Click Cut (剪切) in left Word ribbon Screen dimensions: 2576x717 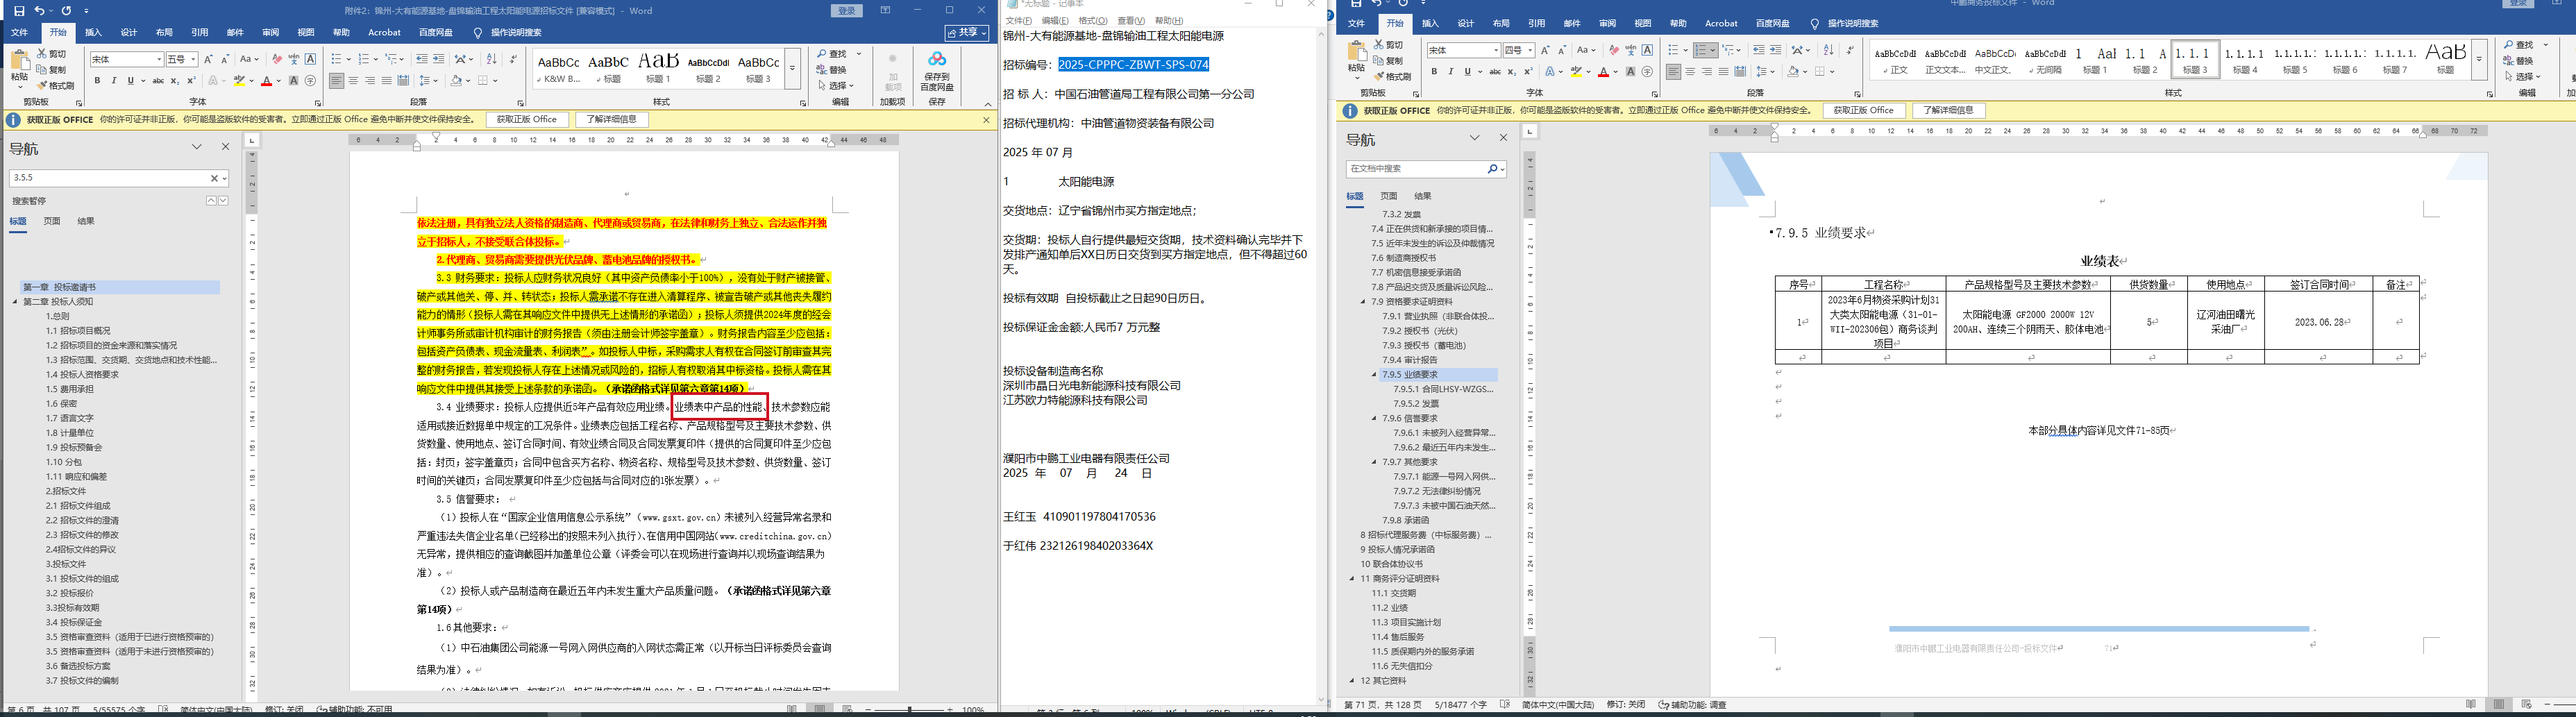52,54
